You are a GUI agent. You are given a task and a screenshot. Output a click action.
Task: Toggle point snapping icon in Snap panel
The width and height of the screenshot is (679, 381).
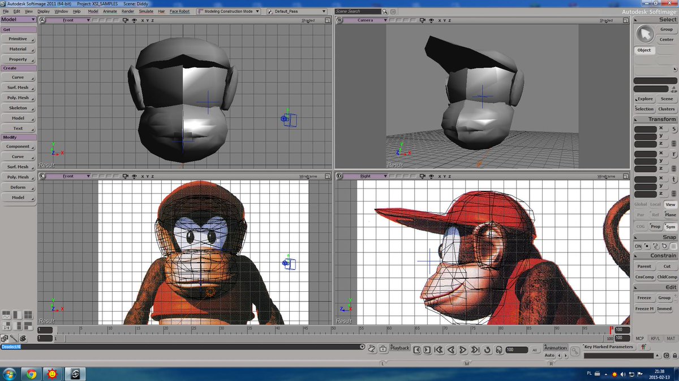click(x=647, y=246)
